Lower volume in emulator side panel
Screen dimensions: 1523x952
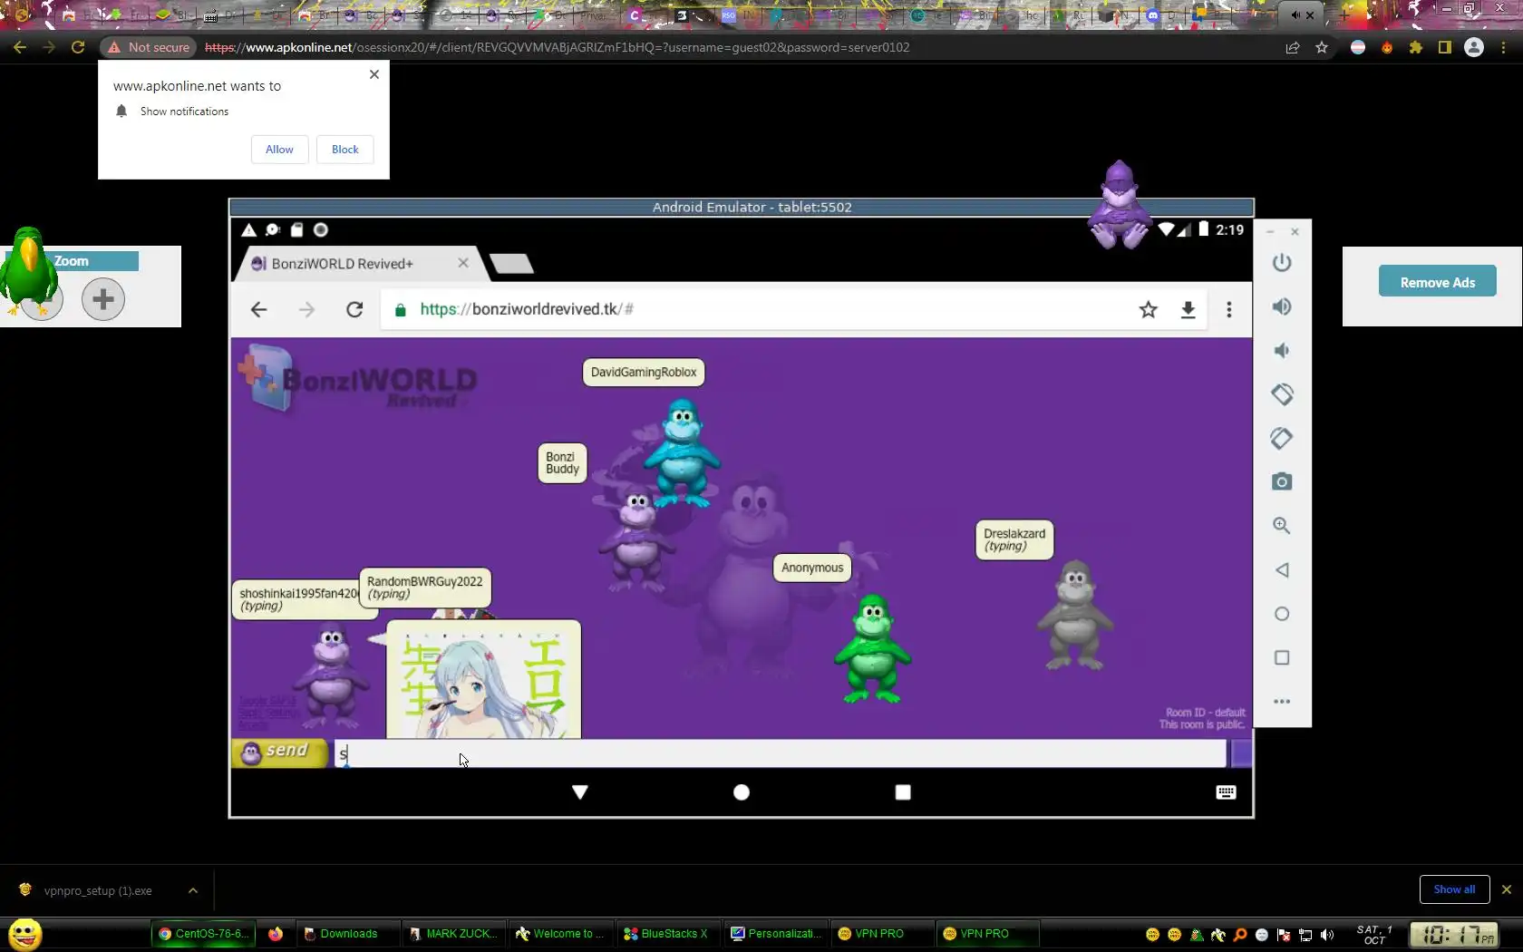tap(1281, 351)
